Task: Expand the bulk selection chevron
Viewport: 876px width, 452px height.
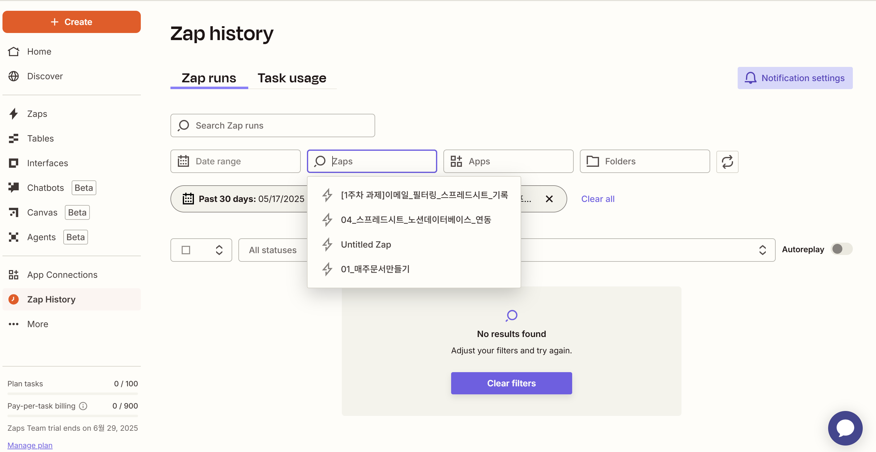Action: (x=219, y=250)
